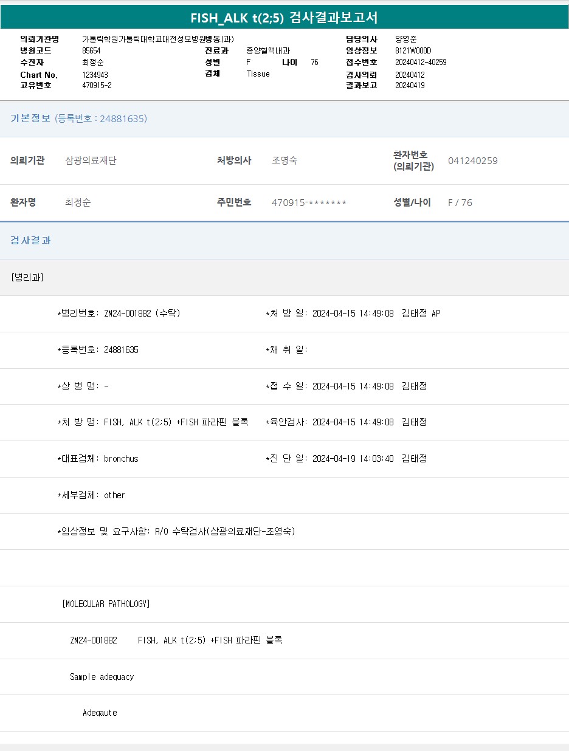Click the Adeqaute result text
Screen dimensions: 569x751
100,713
